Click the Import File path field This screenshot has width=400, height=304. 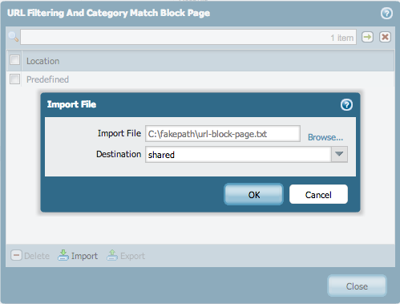(223, 133)
